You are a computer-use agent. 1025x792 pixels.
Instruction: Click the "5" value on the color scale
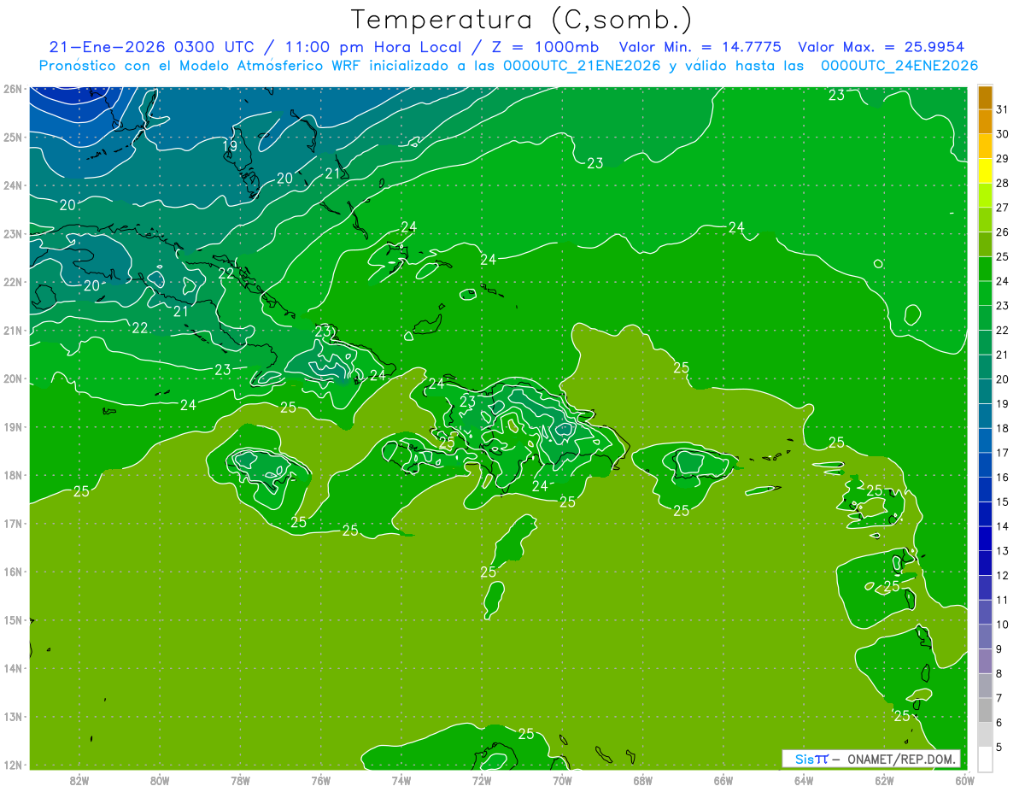pyautogui.click(x=999, y=747)
